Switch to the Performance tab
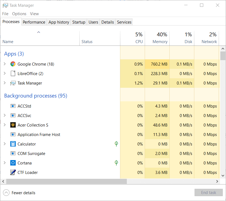The image size is (226, 201). pos(34,22)
